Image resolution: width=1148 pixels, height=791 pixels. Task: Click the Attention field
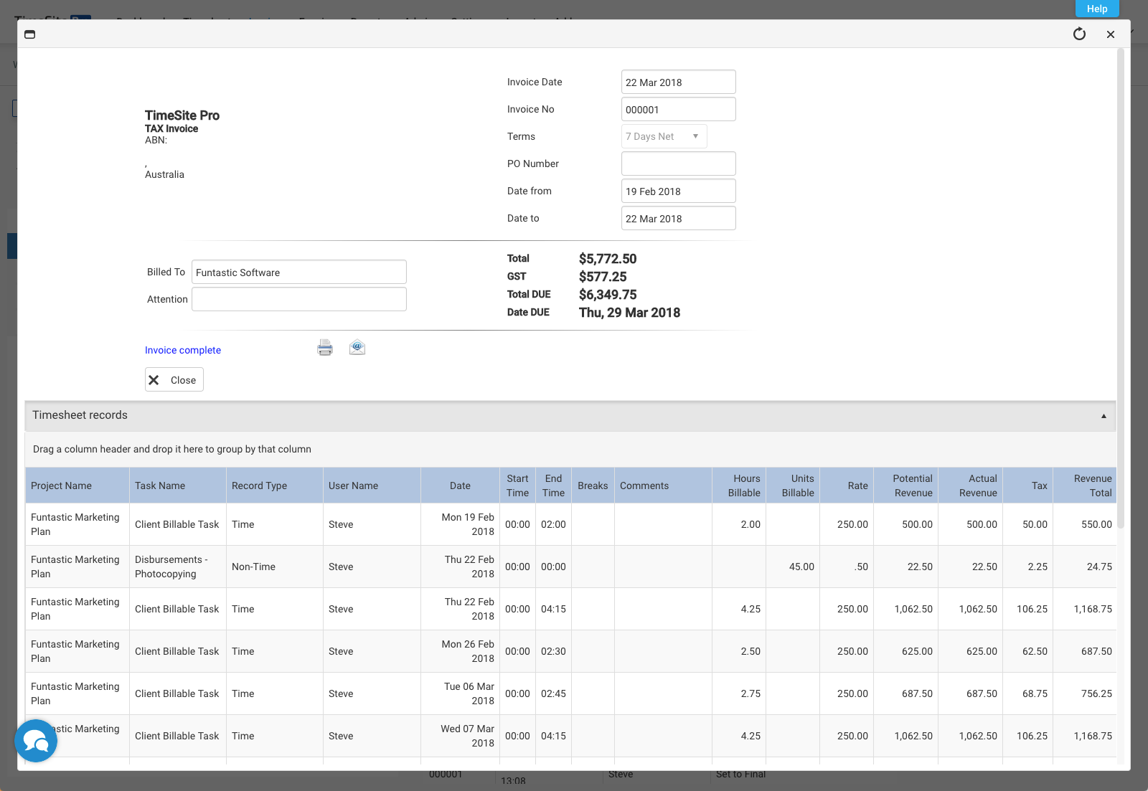299,299
